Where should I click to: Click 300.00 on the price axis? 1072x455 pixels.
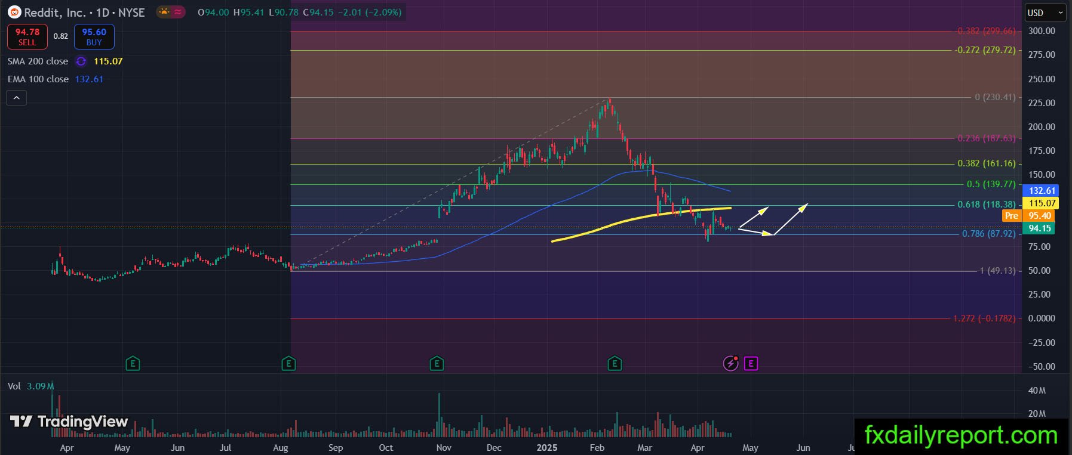[x=1042, y=31]
